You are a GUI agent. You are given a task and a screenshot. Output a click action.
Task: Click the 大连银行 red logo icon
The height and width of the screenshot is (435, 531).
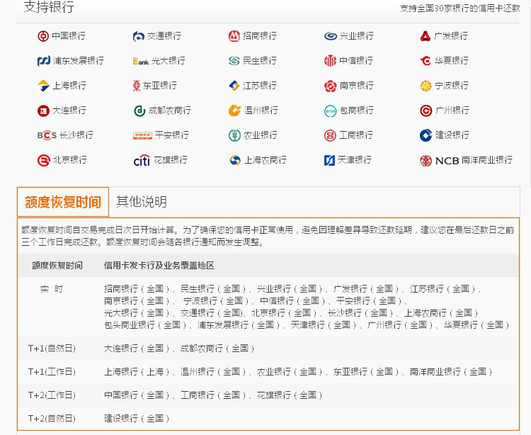tap(43, 111)
